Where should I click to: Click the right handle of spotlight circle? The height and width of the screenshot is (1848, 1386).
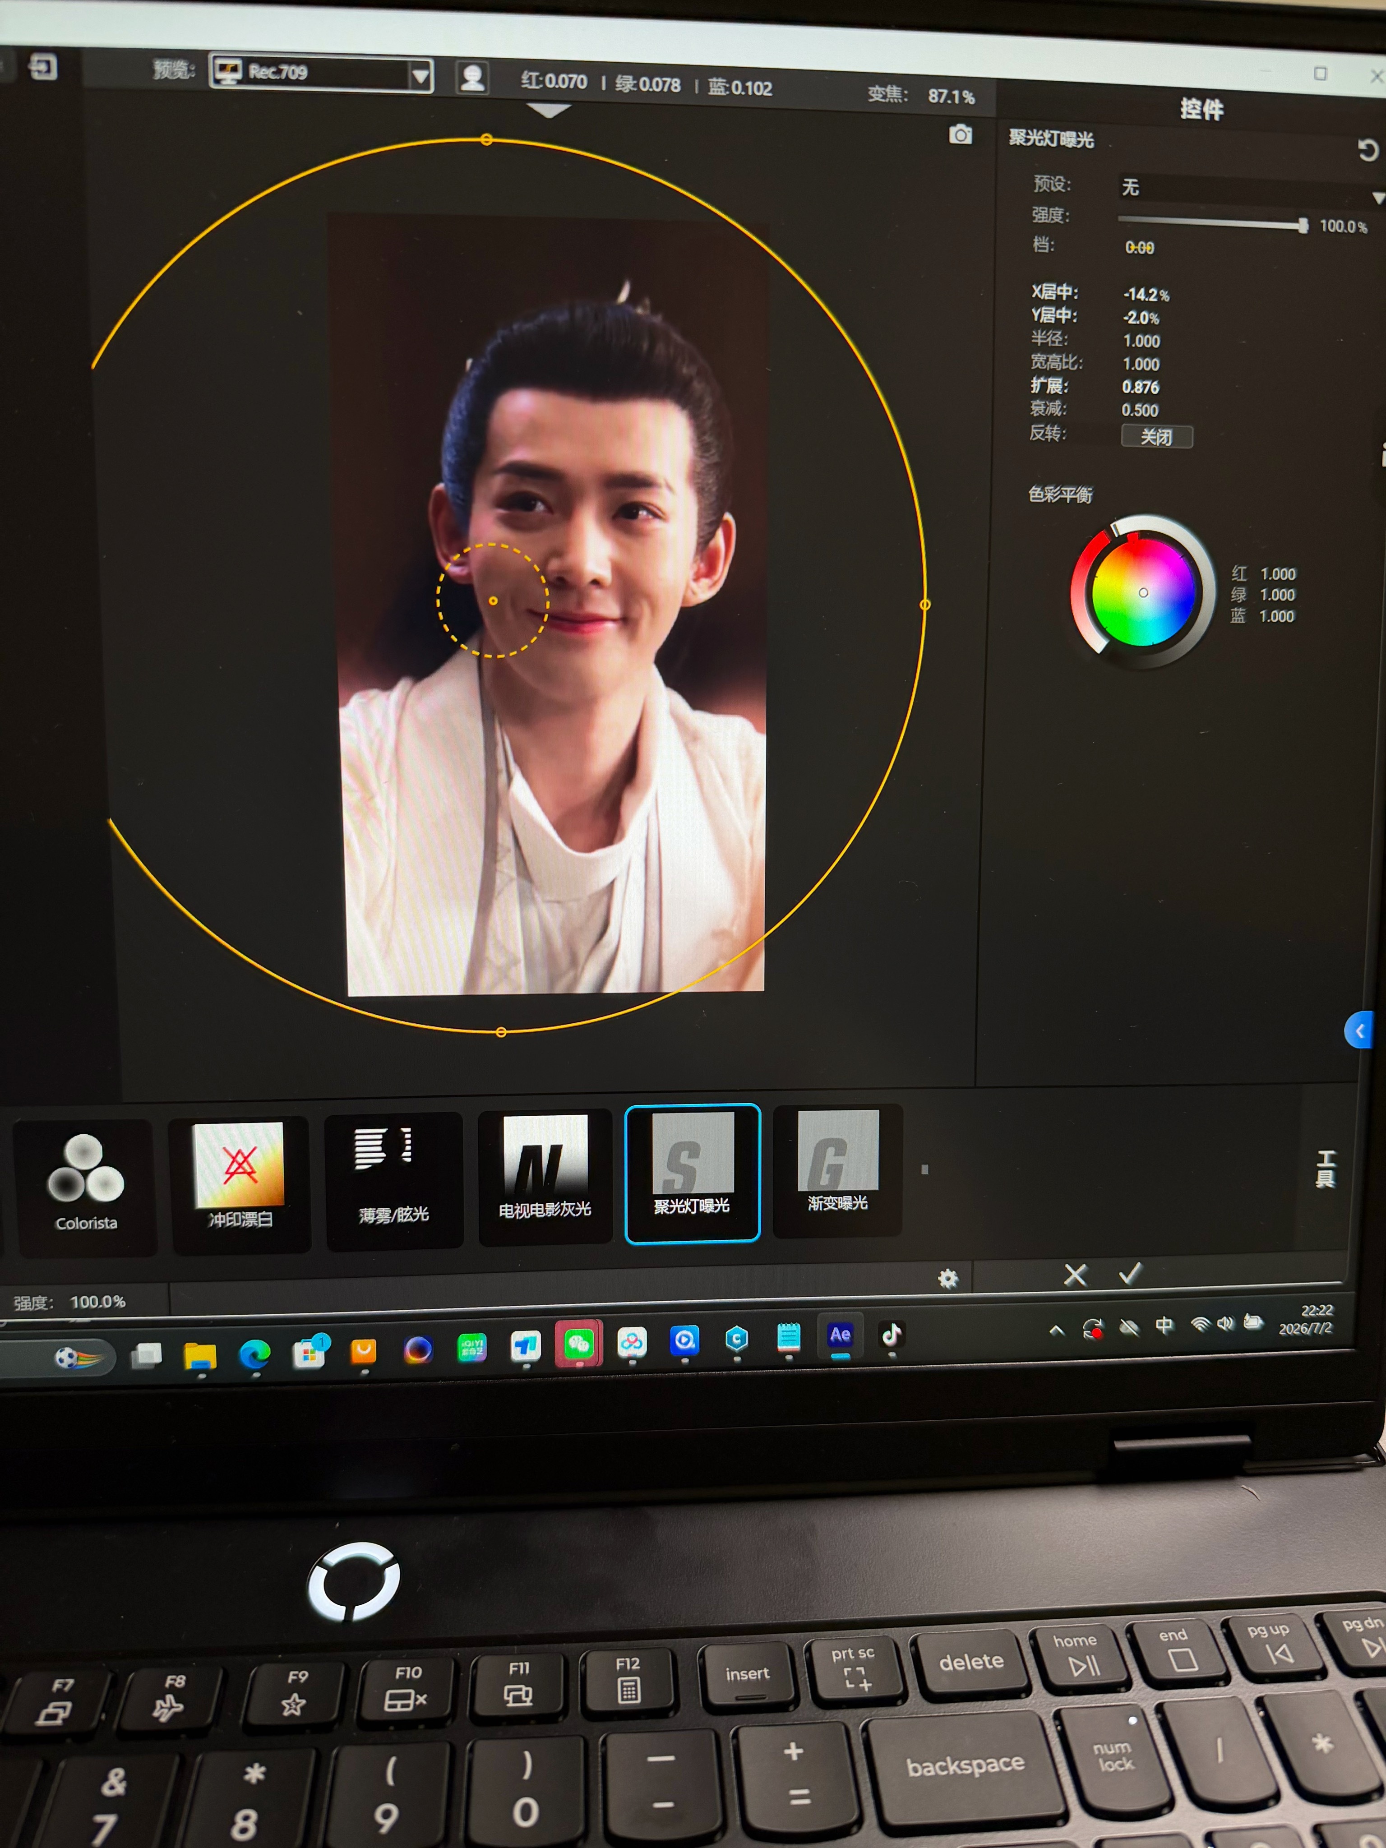click(925, 604)
